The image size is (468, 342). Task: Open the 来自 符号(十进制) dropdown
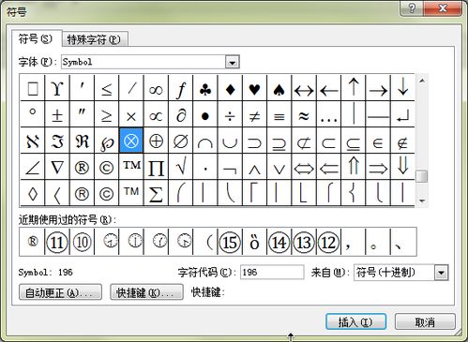(441, 273)
